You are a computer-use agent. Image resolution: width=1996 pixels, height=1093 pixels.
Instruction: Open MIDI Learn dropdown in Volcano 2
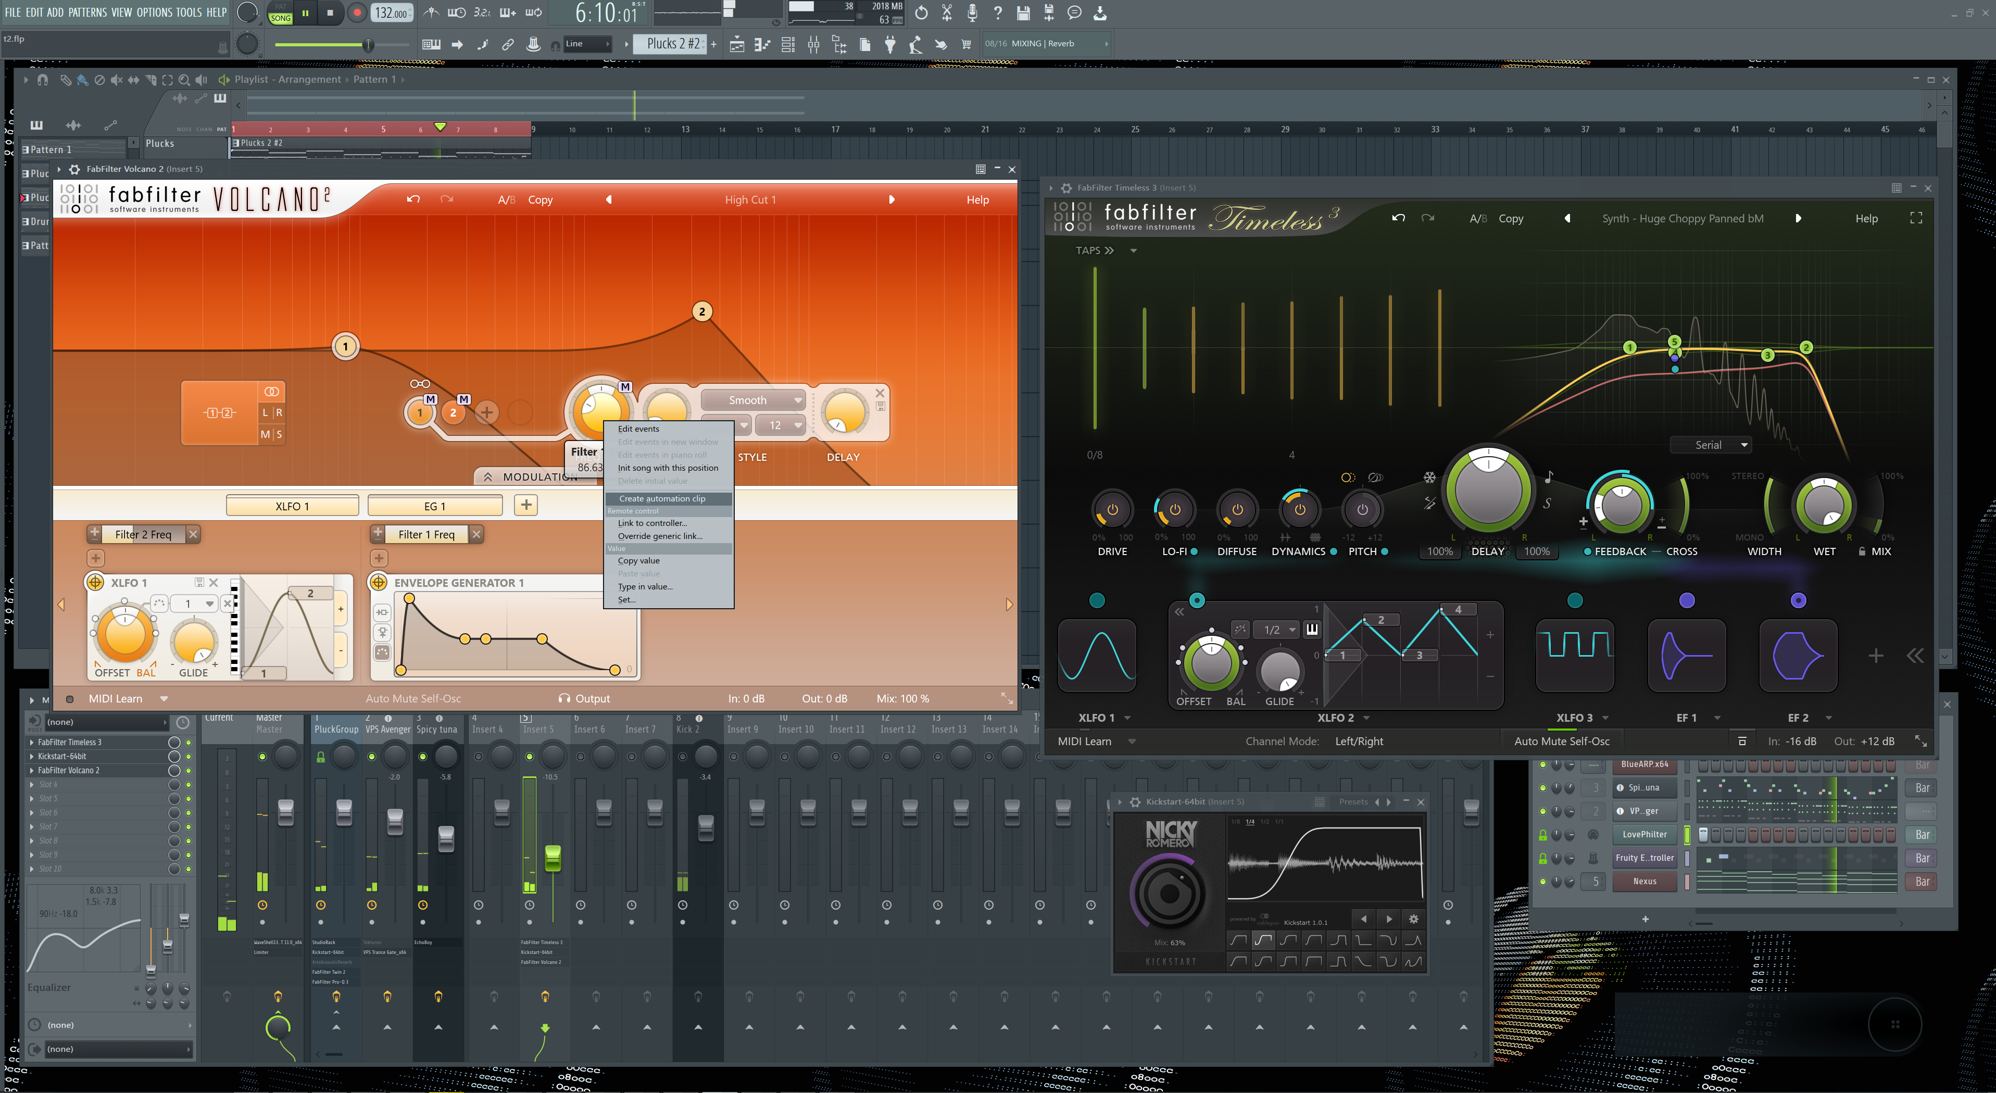tap(164, 699)
